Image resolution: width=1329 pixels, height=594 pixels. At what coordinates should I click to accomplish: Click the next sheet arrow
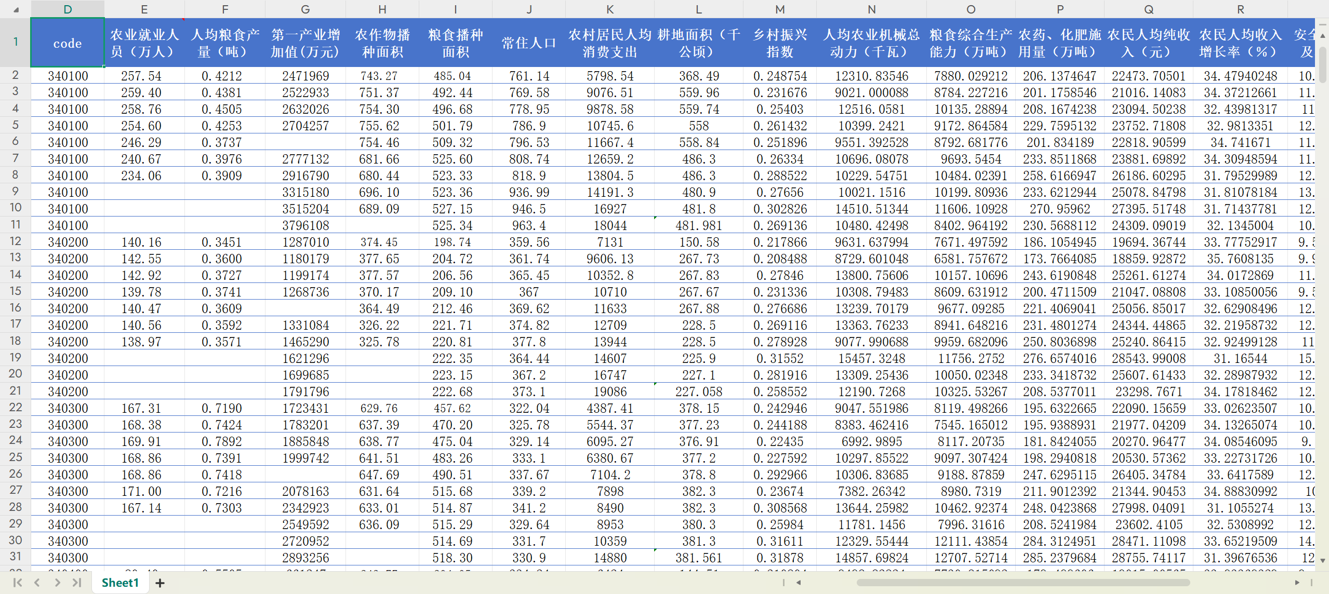(57, 583)
